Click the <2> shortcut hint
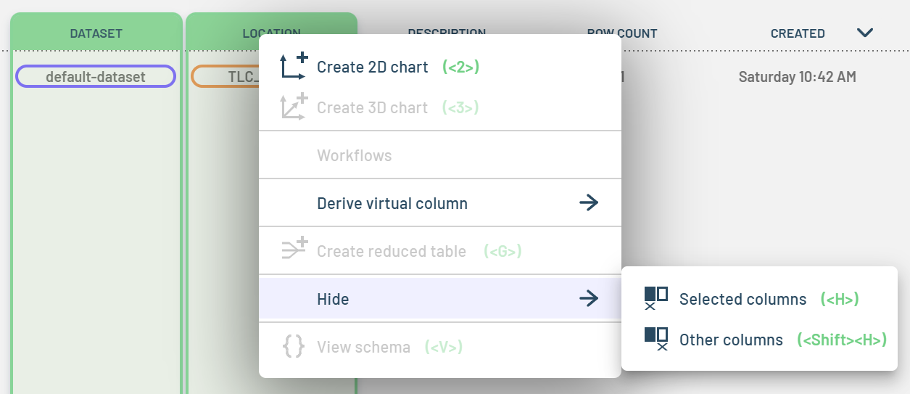 (461, 67)
